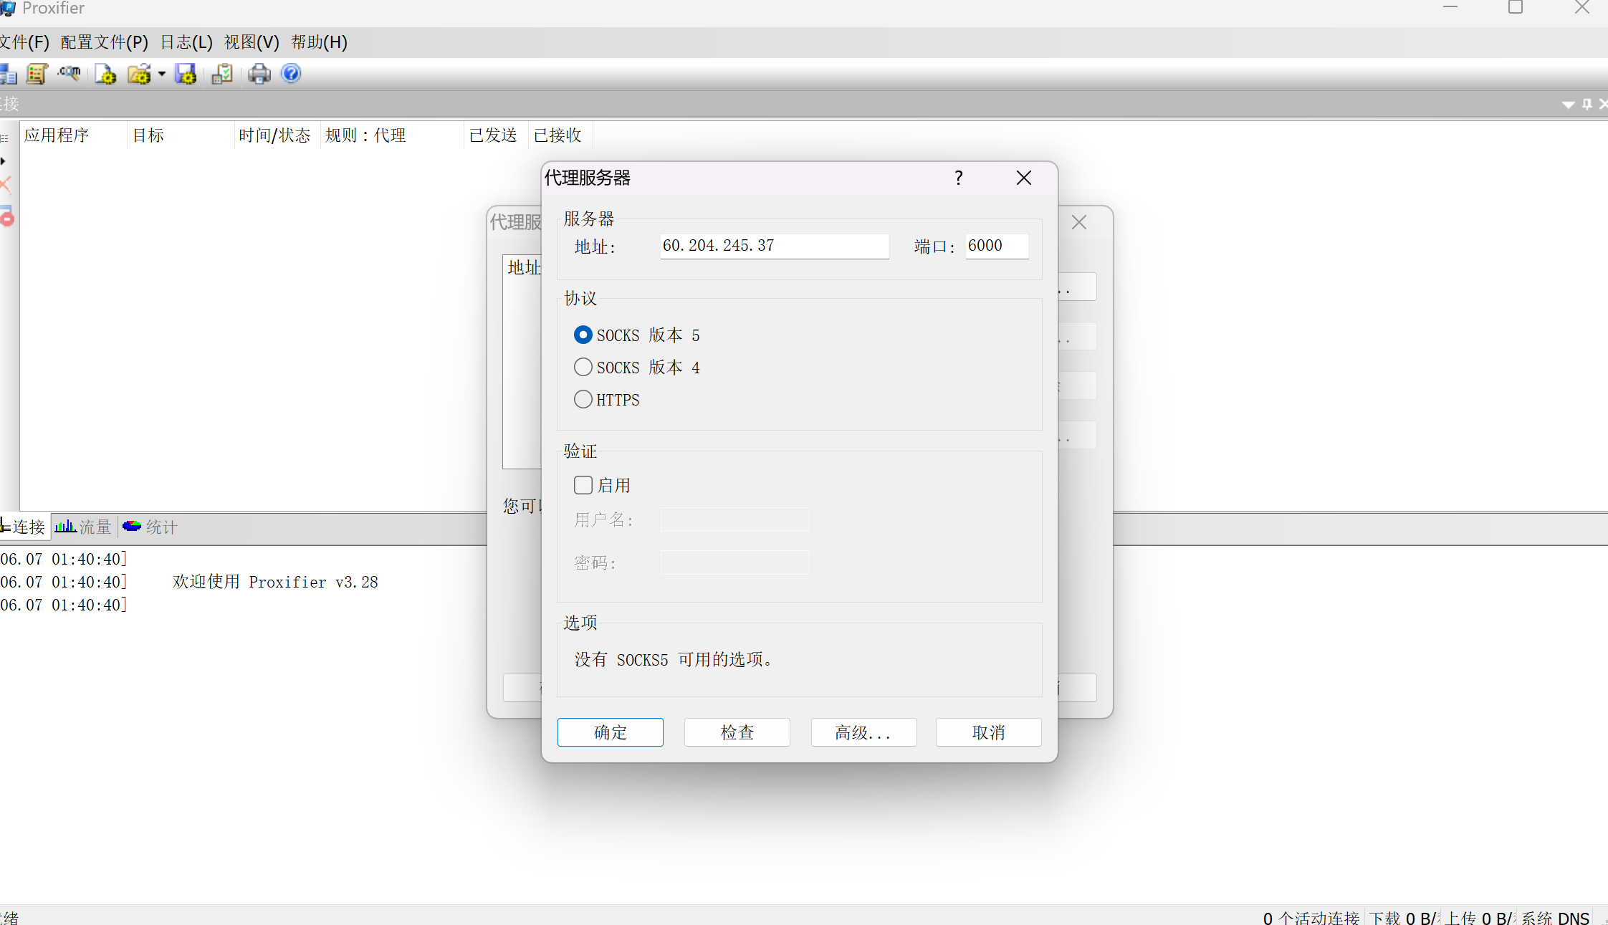The width and height of the screenshot is (1608, 925).
Task: Open the blue help question icon
Action: click(x=291, y=73)
